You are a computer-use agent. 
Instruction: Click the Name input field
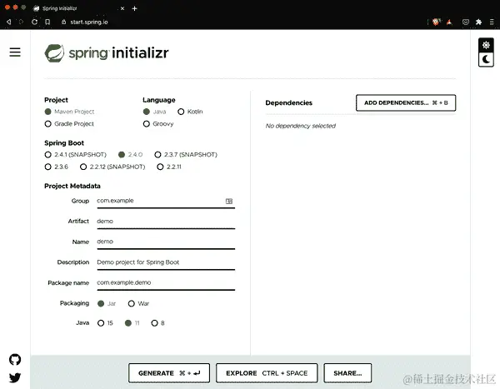(166, 242)
